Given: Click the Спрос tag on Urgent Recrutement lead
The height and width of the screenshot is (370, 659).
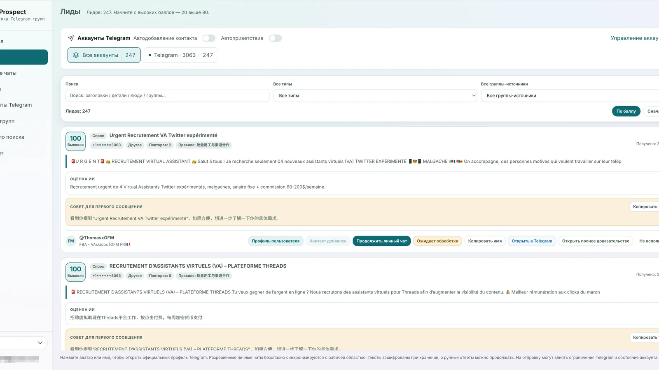Looking at the screenshot, I should [98, 136].
